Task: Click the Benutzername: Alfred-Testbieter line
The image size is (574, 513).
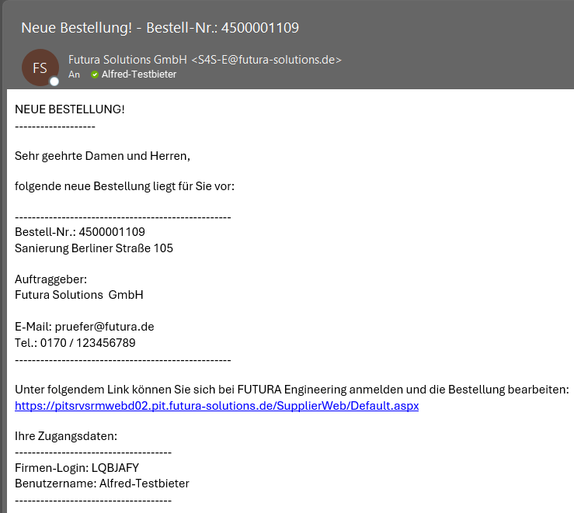Action: (102, 484)
